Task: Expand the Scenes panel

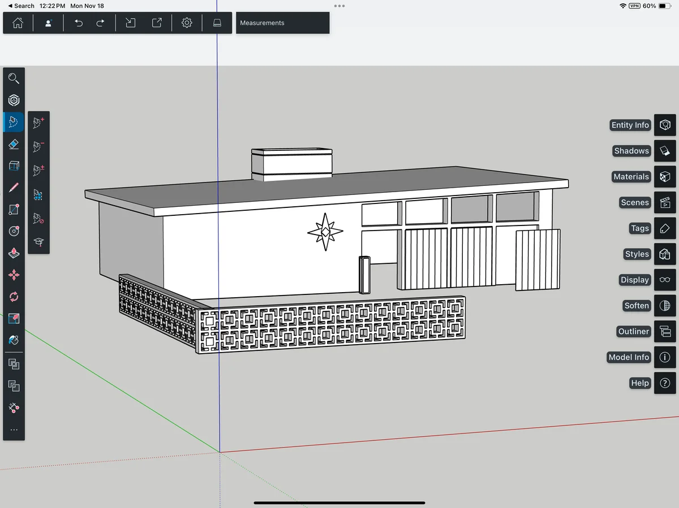Action: click(x=665, y=202)
